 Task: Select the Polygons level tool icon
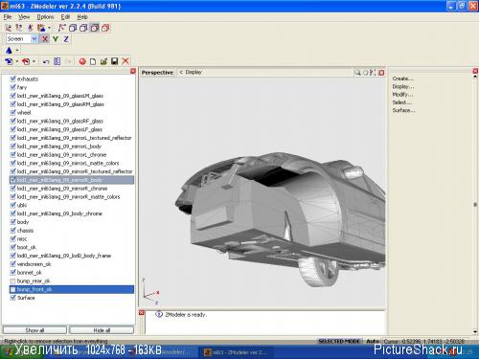[30, 28]
